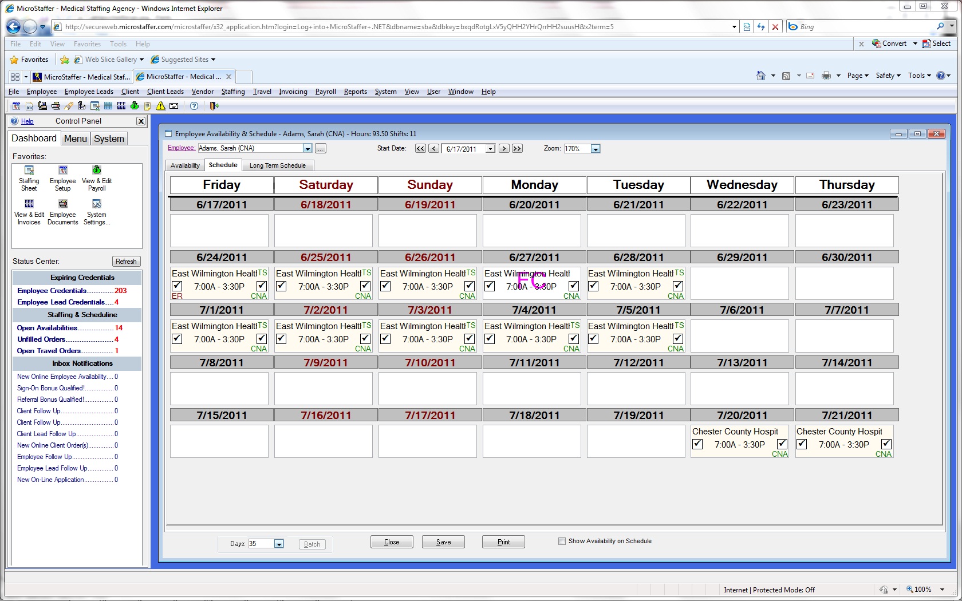Enable Show Availability on Schedule checkbox
This screenshot has height=601, width=962.
pos(562,541)
